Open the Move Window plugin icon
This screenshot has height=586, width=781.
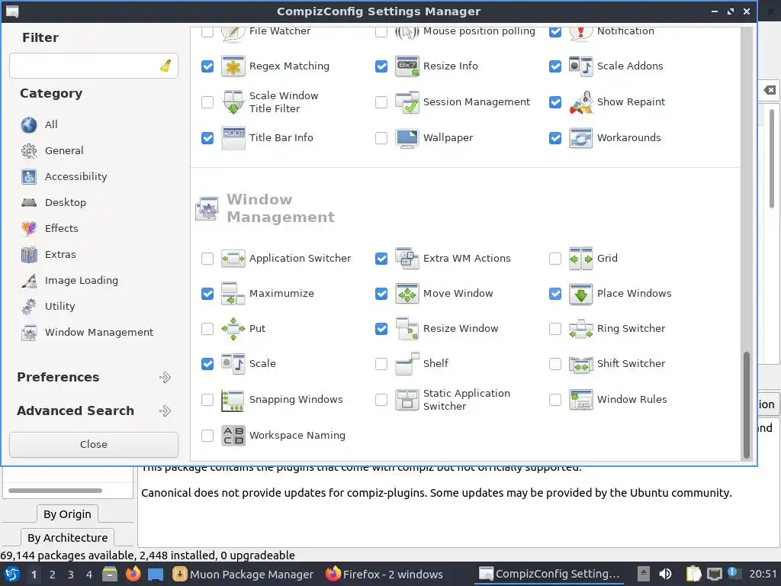[407, 294]
